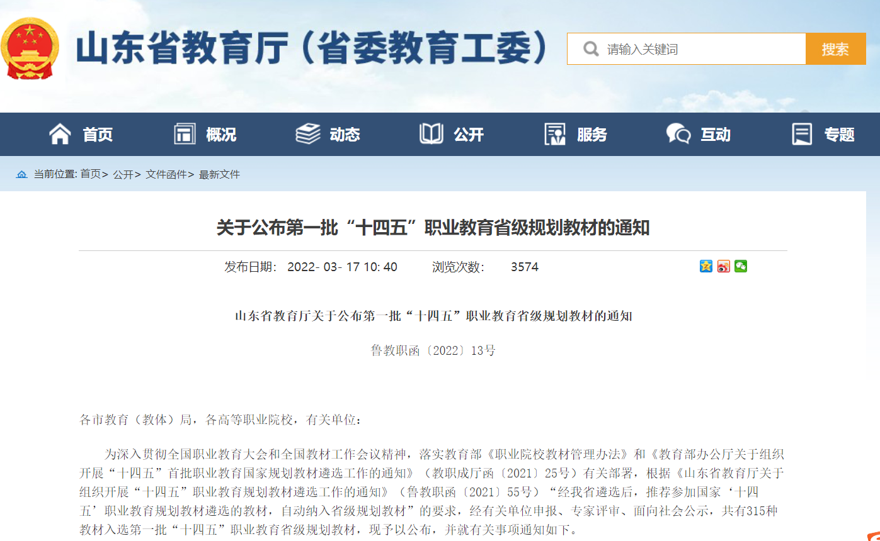This screenshot has width=880, height=541.
Task: Select the 专题 navigation menu item
Action: click(x=839, y=134)
